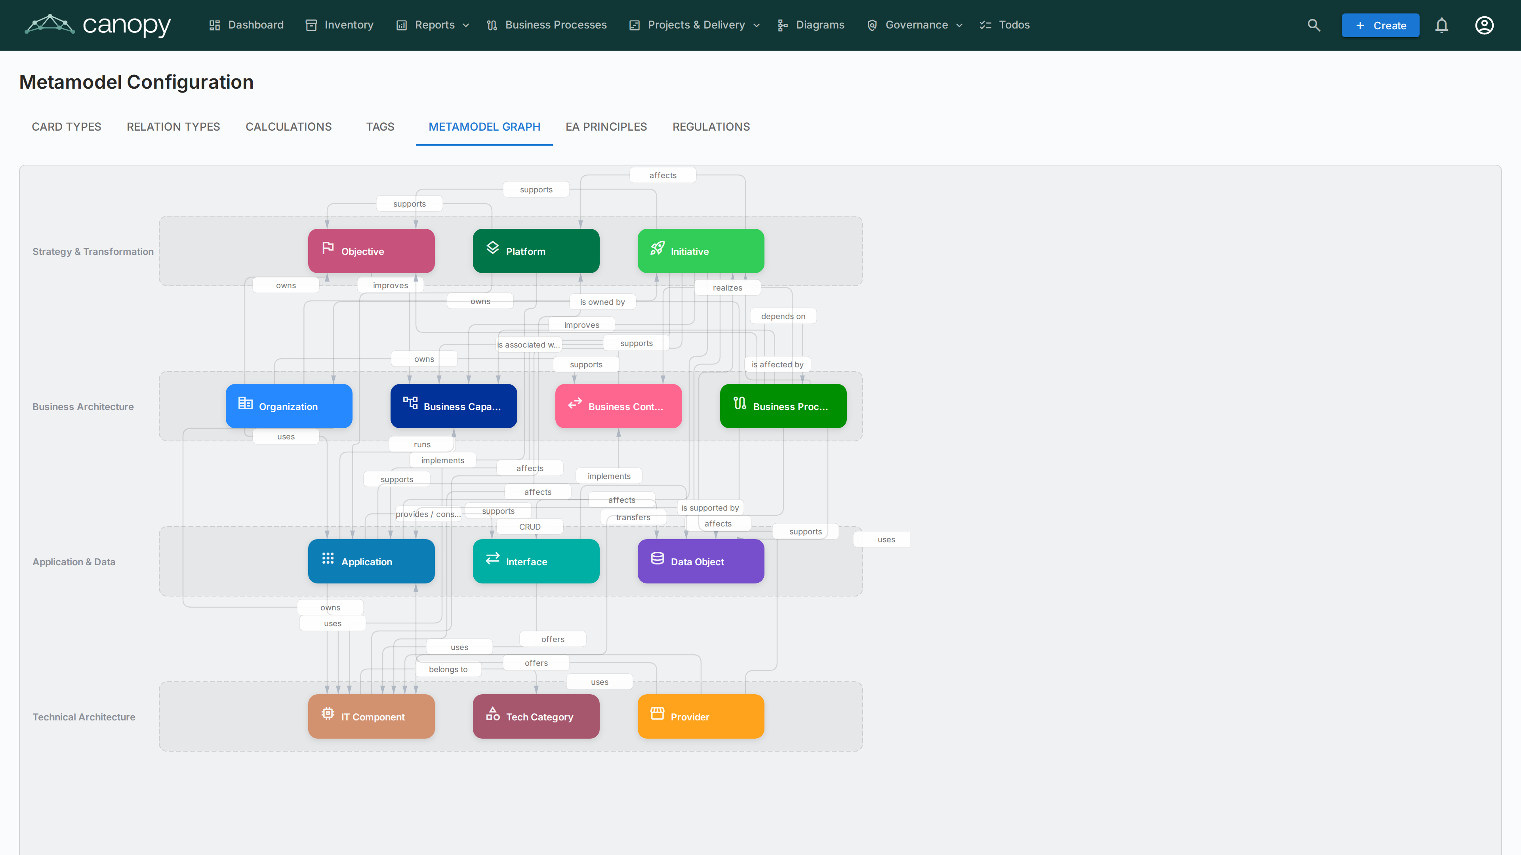Open the Todos page

point(1004,25)
